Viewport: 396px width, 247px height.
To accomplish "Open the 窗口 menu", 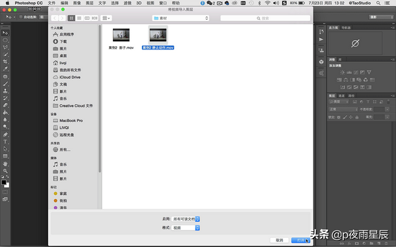I will pyautogui.click(x=163, y=3).
